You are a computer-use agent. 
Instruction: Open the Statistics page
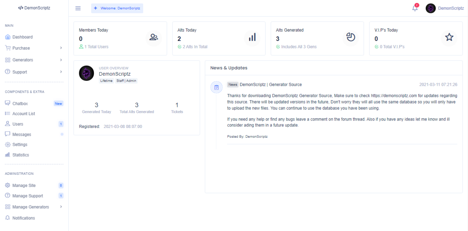(21, 155)
